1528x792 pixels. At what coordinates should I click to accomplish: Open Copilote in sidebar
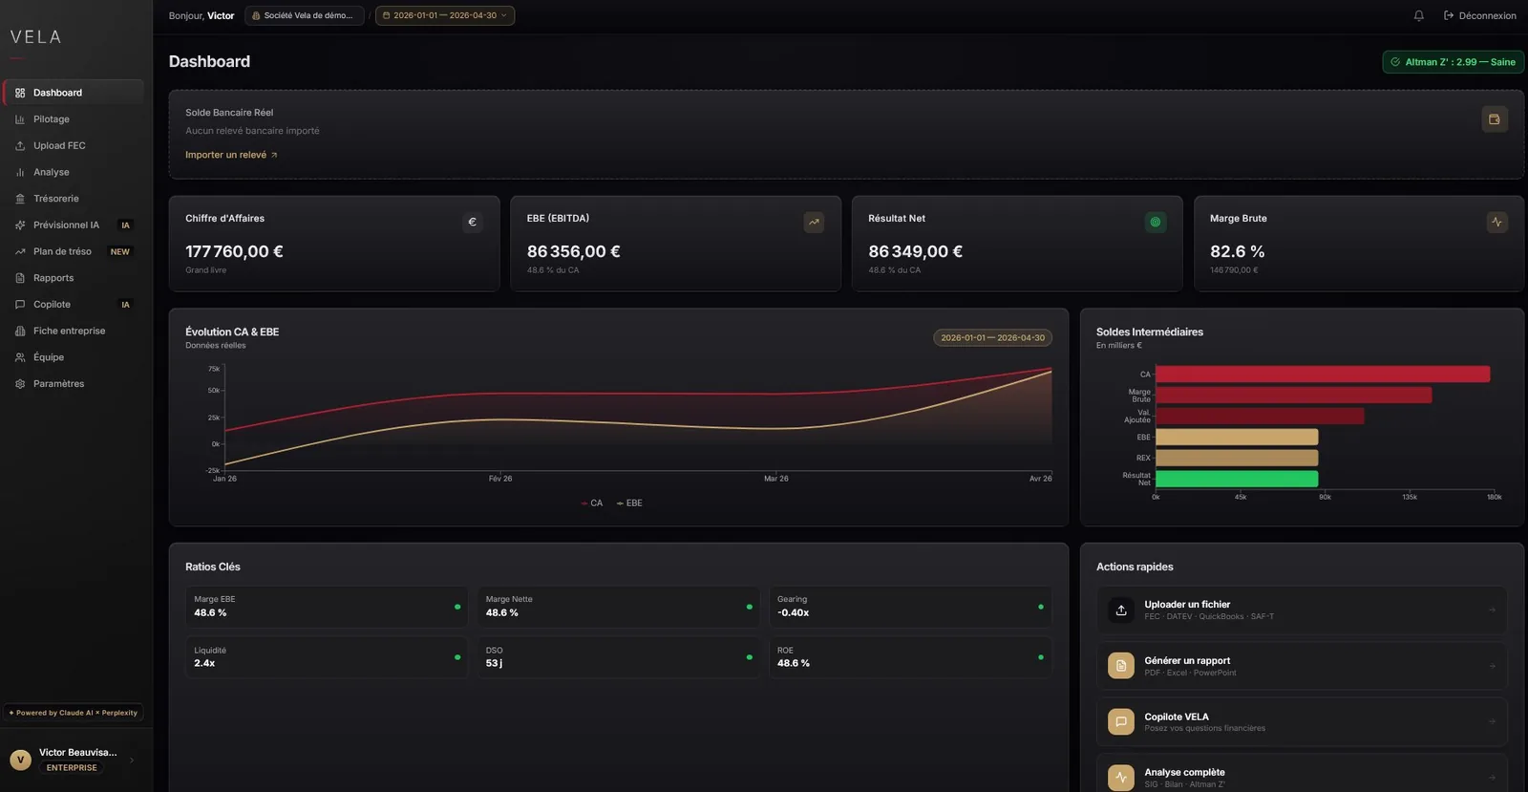pyautogui.click(x=74, y=305)
